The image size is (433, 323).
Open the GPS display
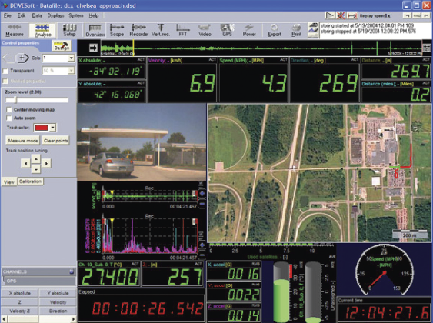tap(228, 30)
